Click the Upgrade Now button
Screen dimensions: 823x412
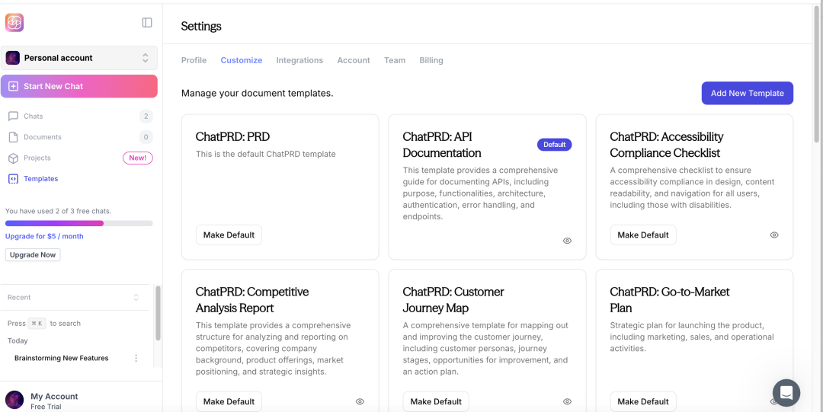coord(33,254)
